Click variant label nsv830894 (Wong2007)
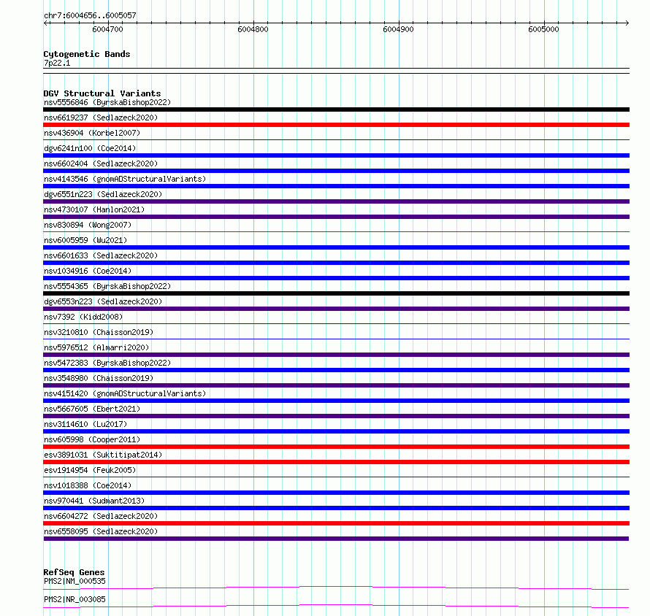 tap(88, 225)
